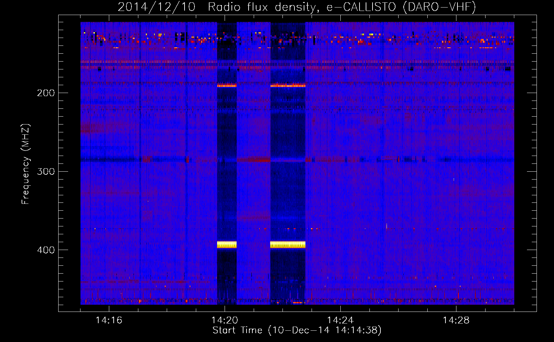
Task: Click the orange band near 190 MHz at 14:20
Action: point(227,85)
